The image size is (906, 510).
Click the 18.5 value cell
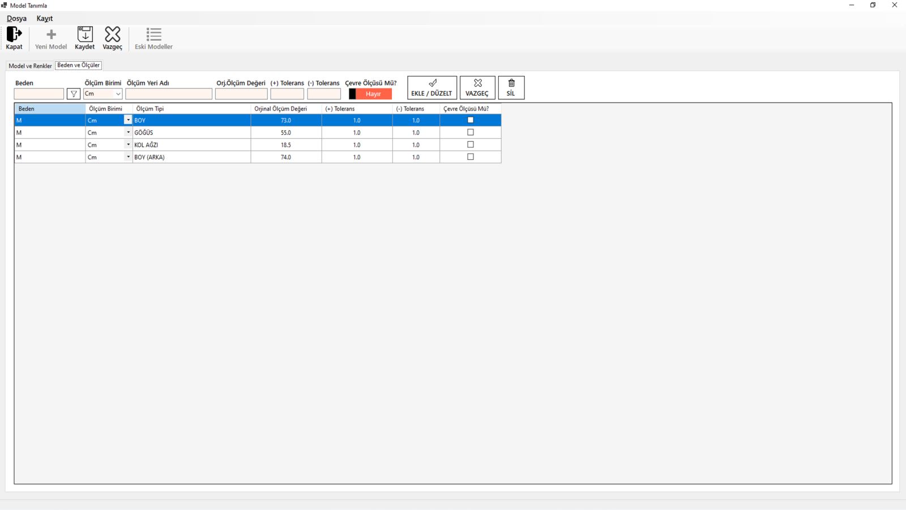(286, 145)
